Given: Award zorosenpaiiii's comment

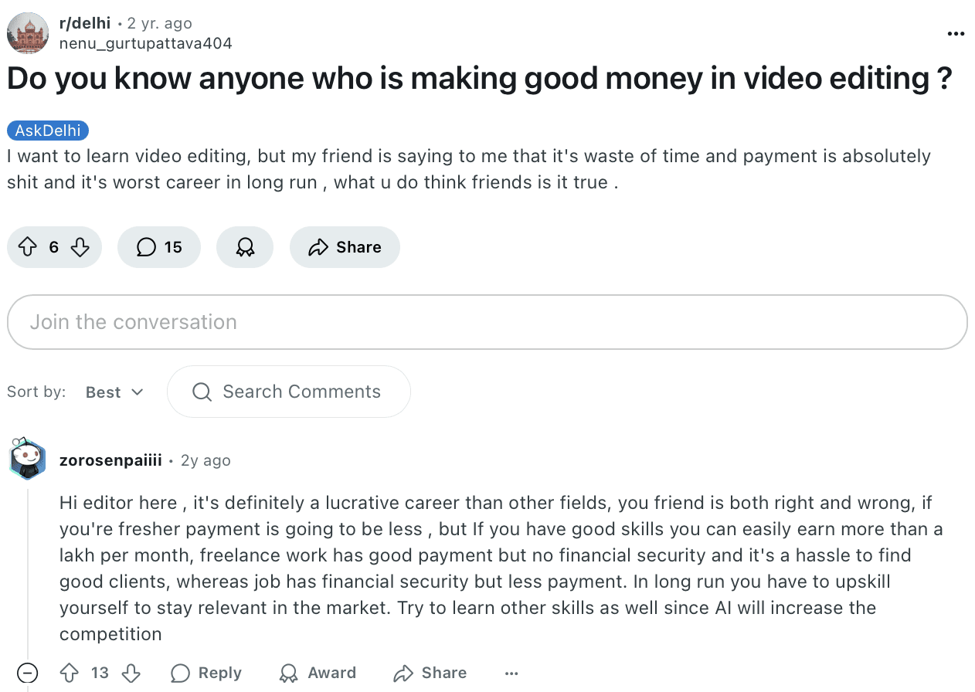Looking at the screenshot, I should (x=318, y=673).
